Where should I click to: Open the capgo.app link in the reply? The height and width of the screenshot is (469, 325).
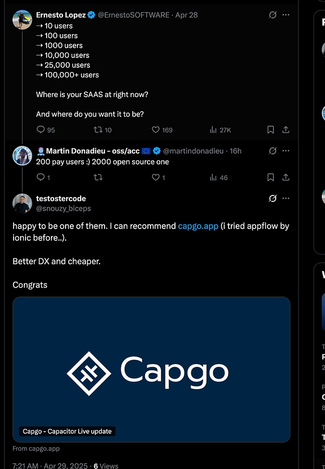click(198, 226)
